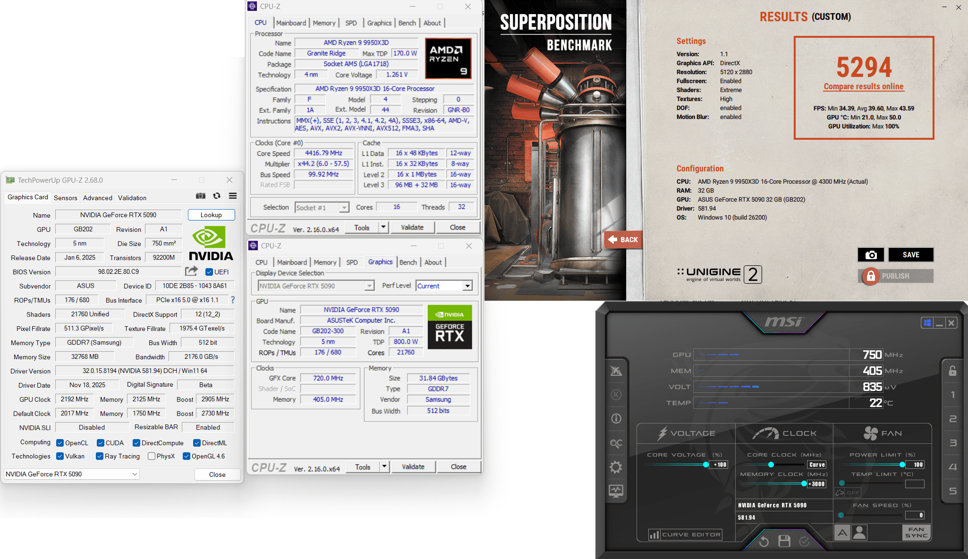Click Afterburner save profile floppy icon
This screenshot has width=968, height=559.
point(784,541)
